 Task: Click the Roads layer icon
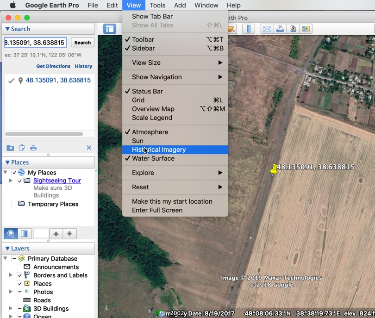[x=27, y=300]
